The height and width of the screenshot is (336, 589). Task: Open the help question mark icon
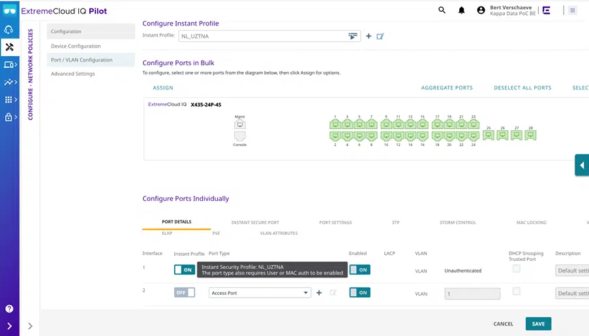pos(9,309)
